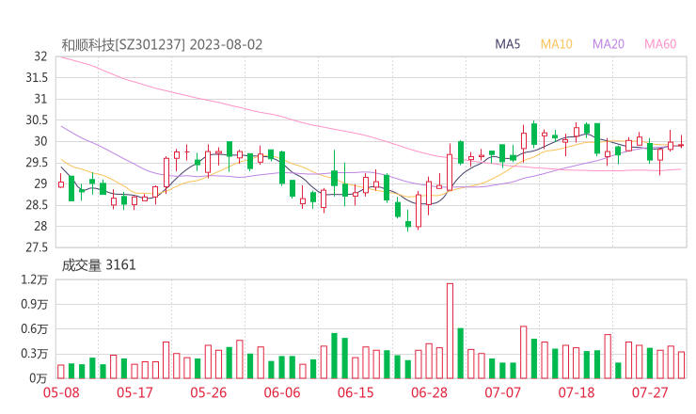This screenshot has height=414, width=696.
Task: Click the 0万 volume axis label
Action: tap(39, 378)
